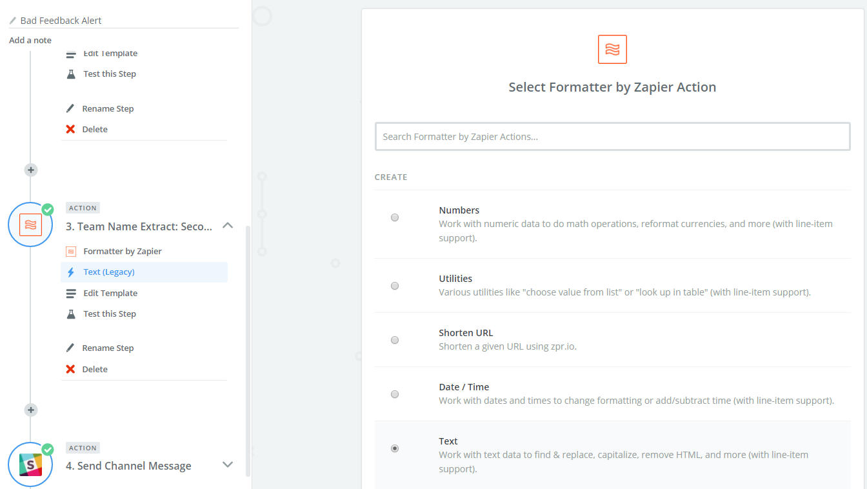
Task: Click the large Formatter logo above the heading
Action: 612,50
